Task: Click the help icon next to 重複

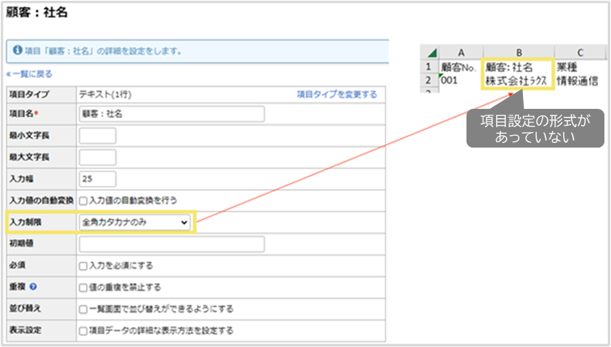Action: (34, 287)
